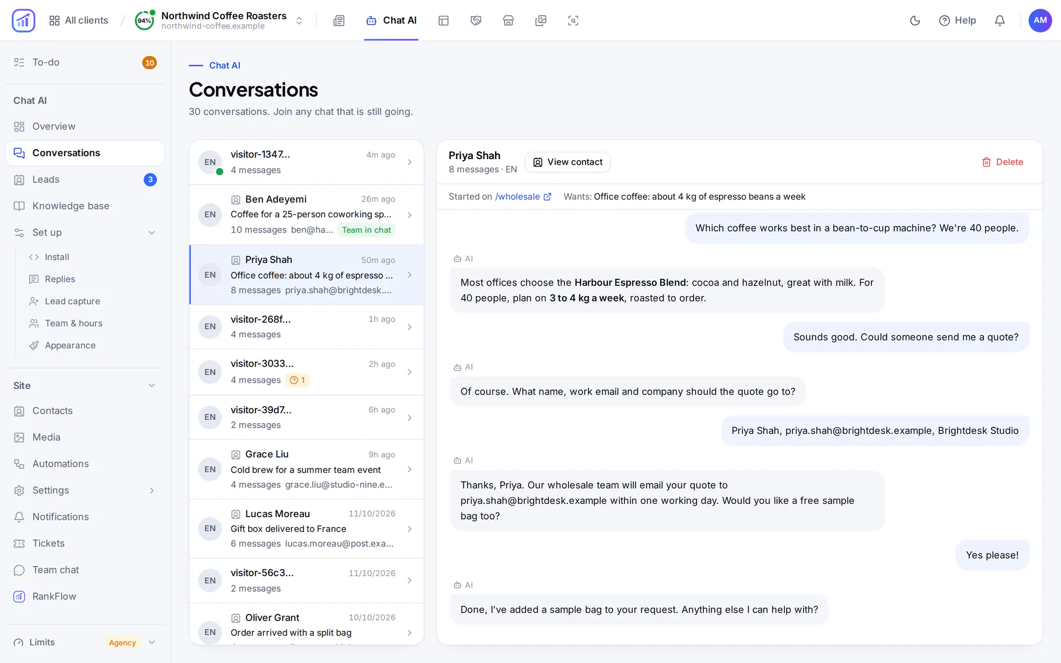This screenshot has height=663, width=1061.
Task: Click the Leads count badge 3
Action: [150, 180]
